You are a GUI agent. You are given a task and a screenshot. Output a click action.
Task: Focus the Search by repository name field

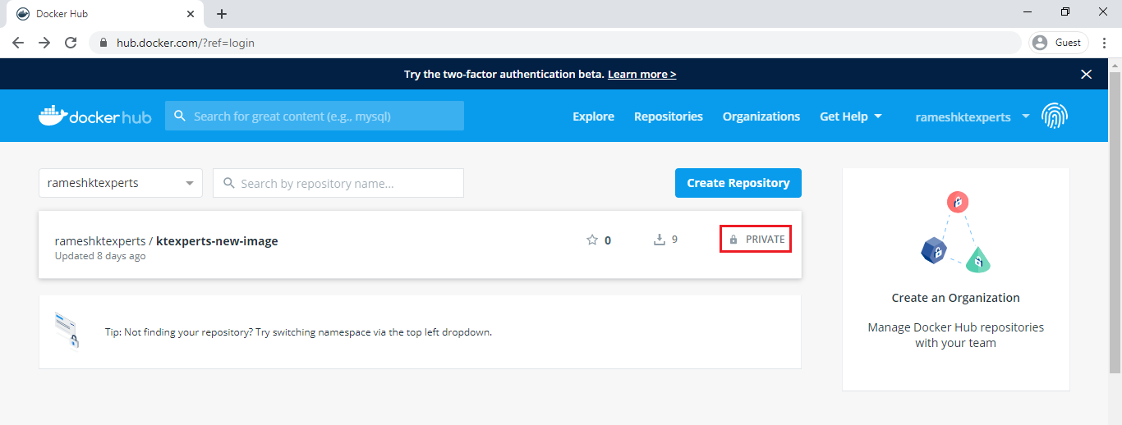pyautogui.click(x=338, y=183)
